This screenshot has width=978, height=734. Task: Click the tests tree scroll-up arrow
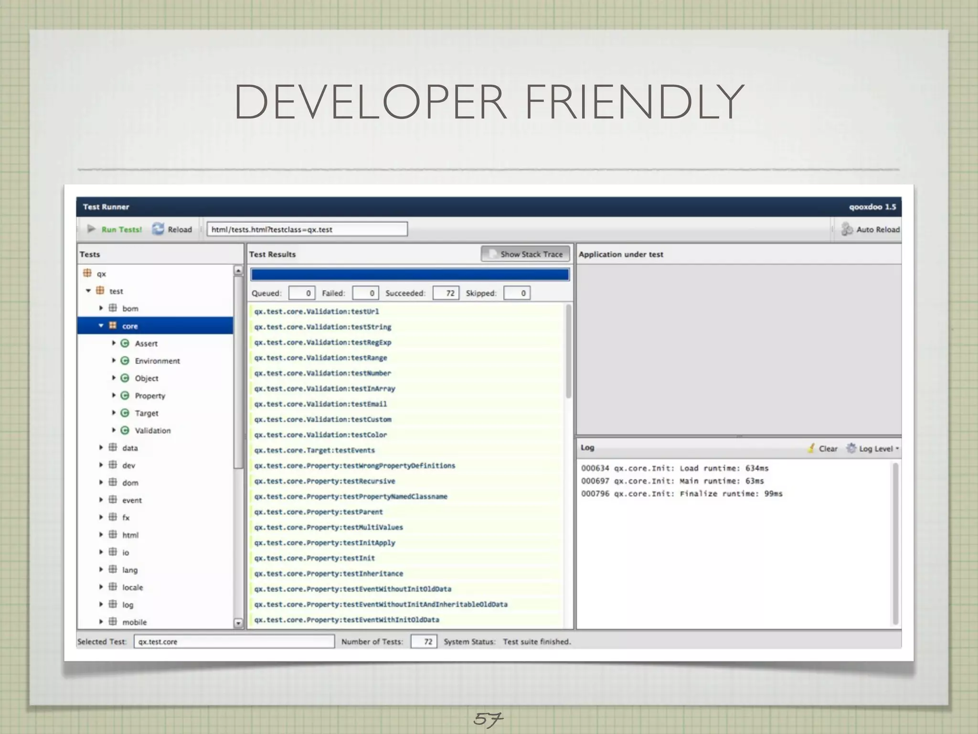pyautogui.click(x=238, y=270)
